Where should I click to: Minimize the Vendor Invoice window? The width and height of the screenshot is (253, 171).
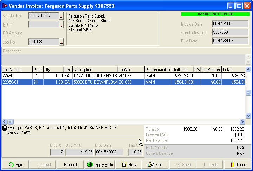click(231, 6)
